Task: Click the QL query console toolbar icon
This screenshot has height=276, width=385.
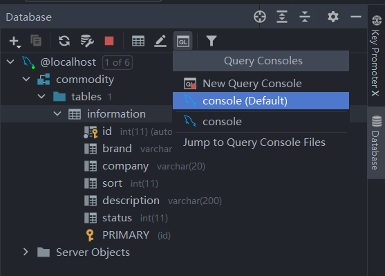Action: [x=183, y=41]
